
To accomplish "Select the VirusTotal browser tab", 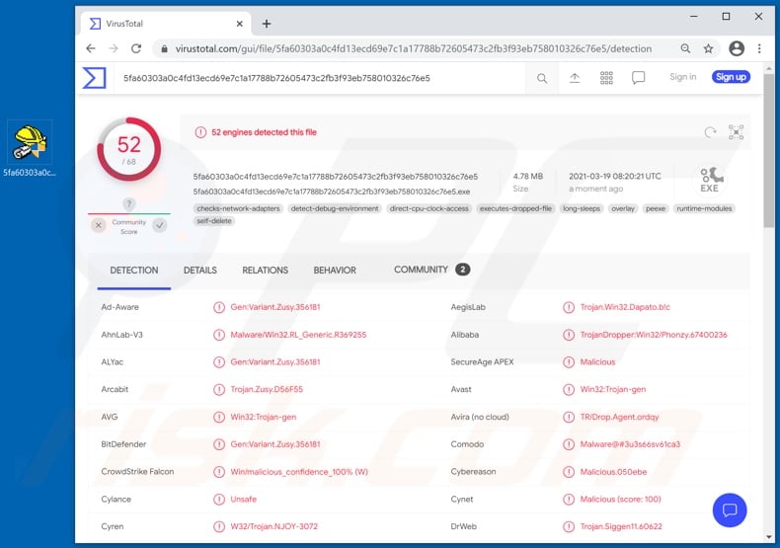I will tap(166, 24).
